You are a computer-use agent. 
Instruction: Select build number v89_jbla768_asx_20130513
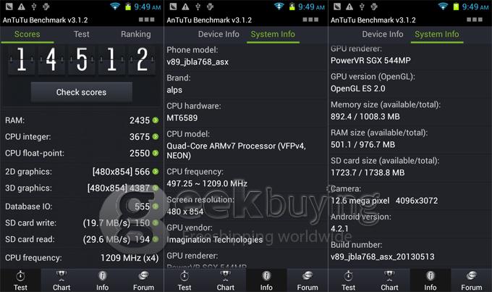pyautogui.click(x=383, y=256)
